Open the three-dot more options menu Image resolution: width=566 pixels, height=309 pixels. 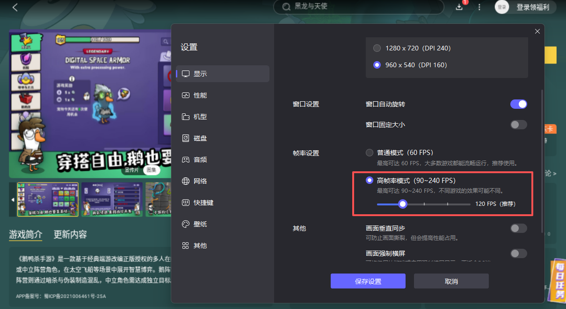479,7
